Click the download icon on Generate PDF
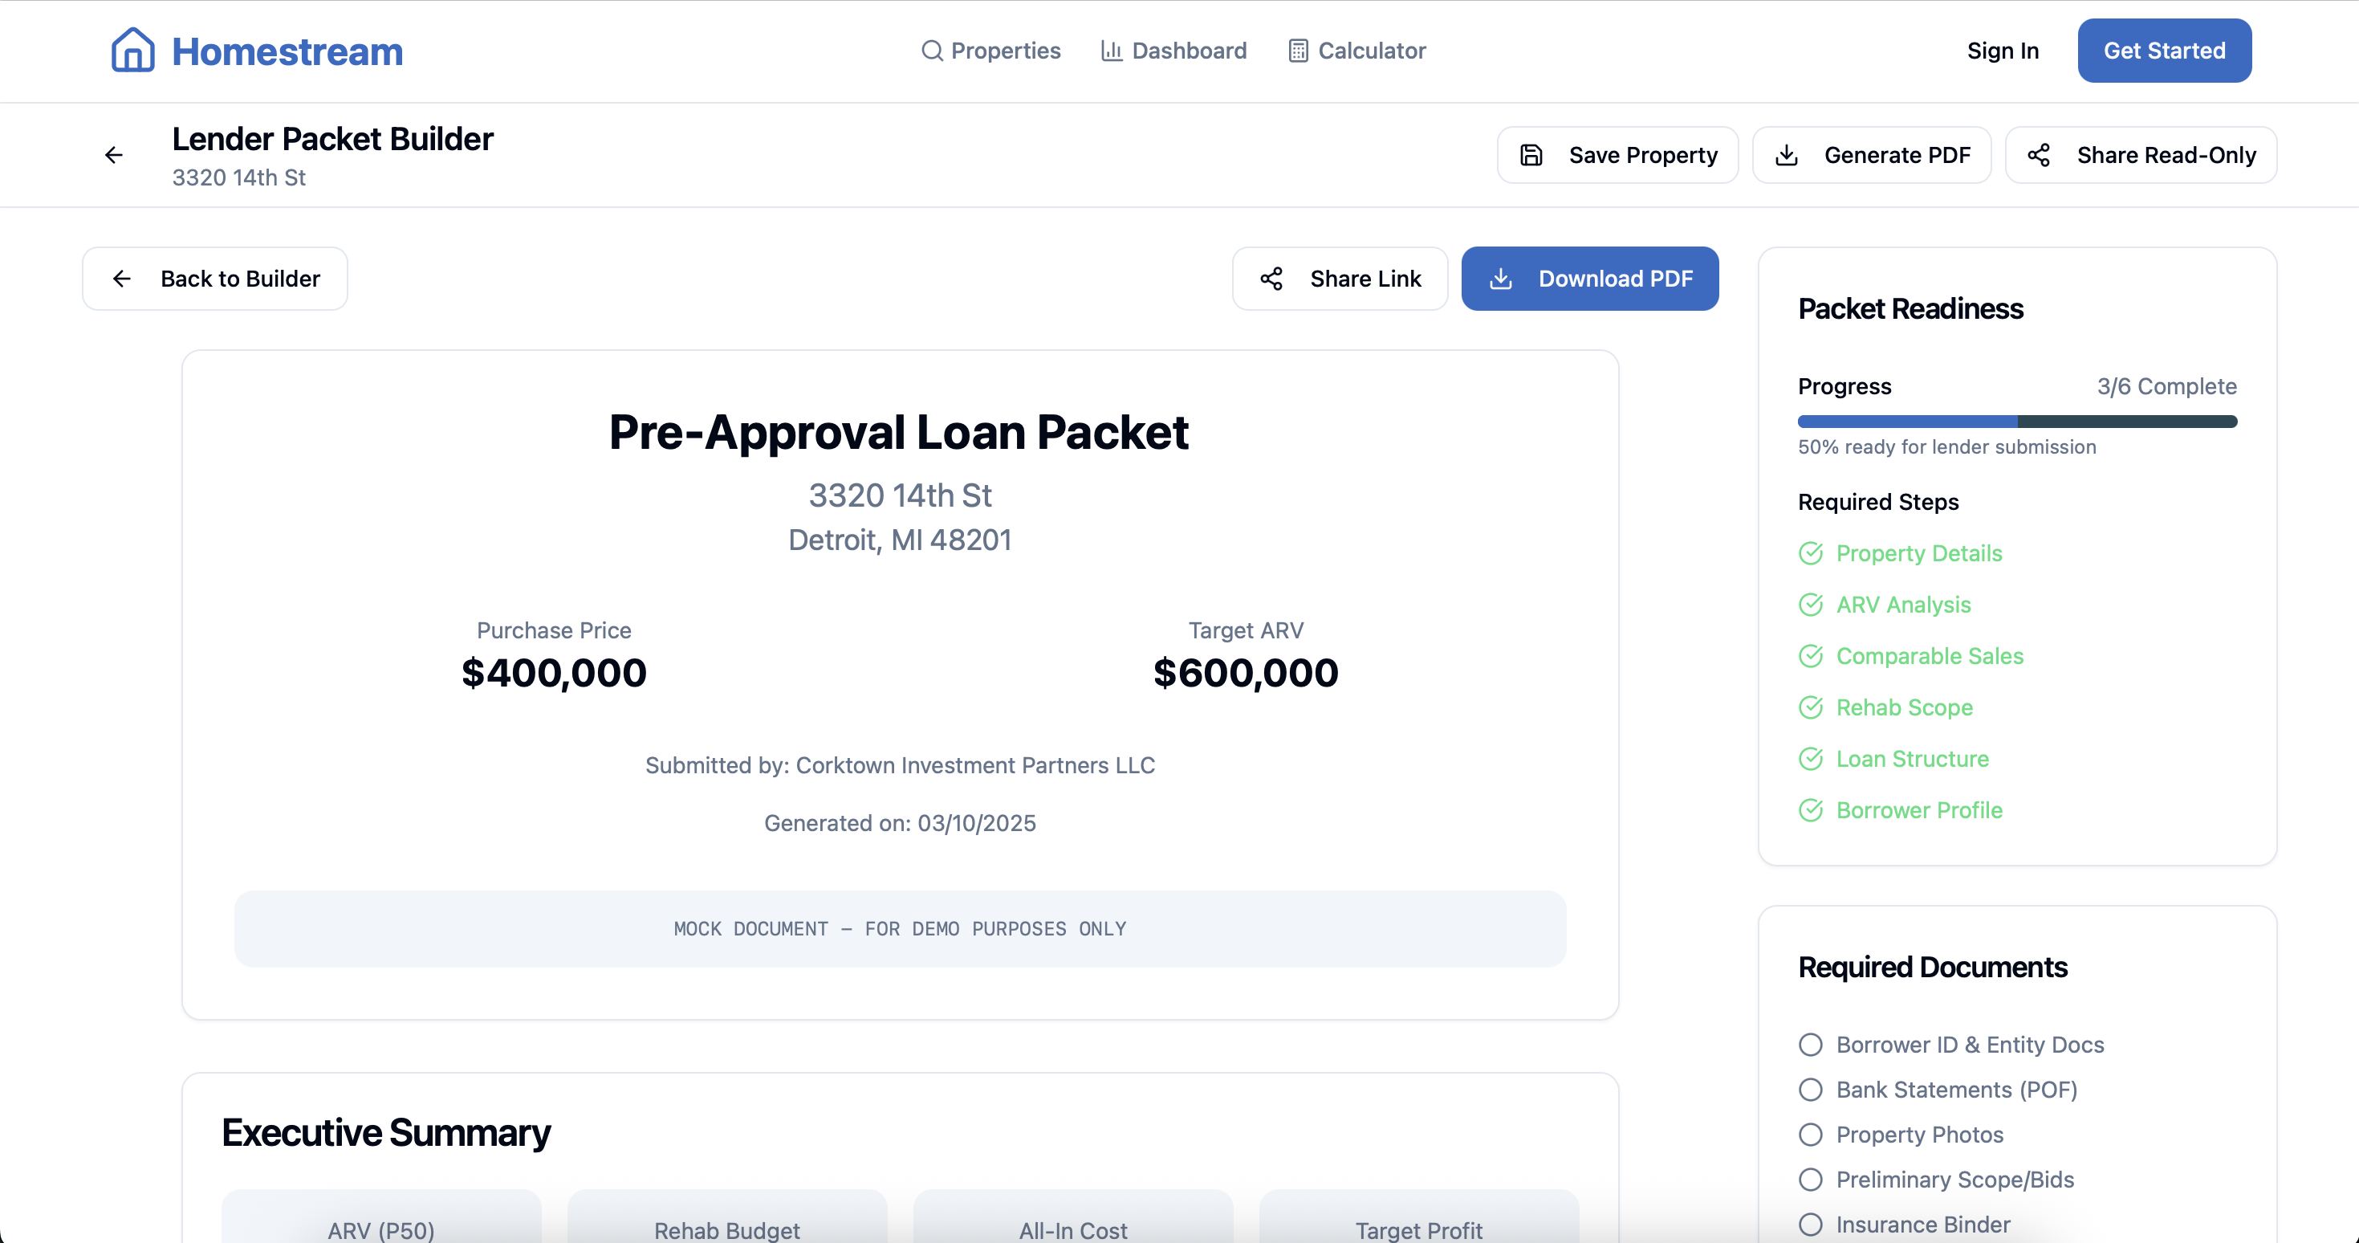The image size is (2359, 1243). (x=1786, y=155)
